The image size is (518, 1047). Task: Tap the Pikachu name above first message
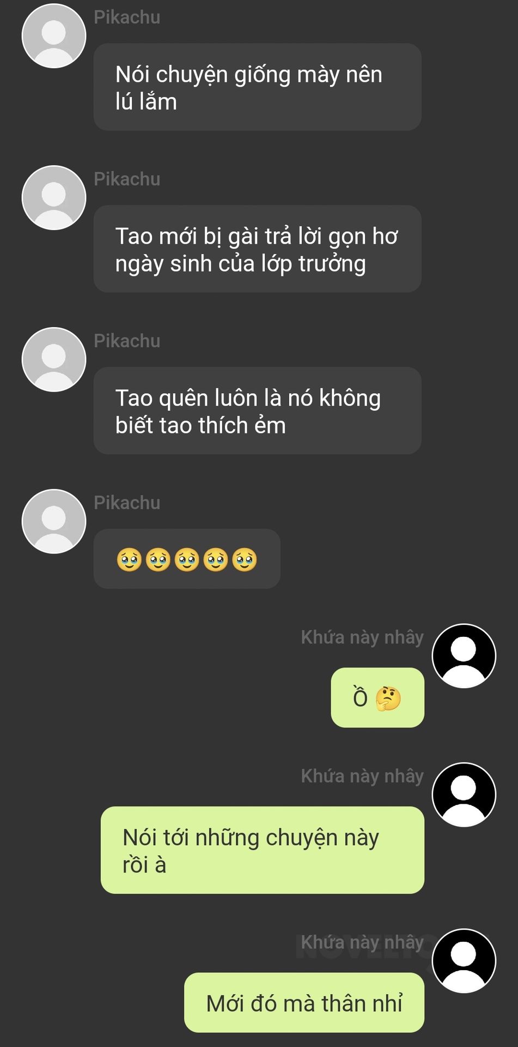click(x=127, y=17)
